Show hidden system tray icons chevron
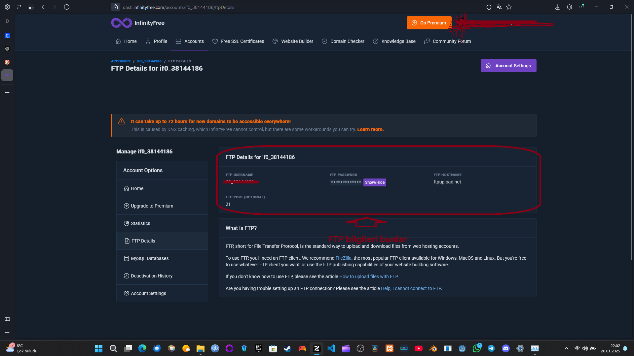The image size is (634, 356). pos(567,348)
